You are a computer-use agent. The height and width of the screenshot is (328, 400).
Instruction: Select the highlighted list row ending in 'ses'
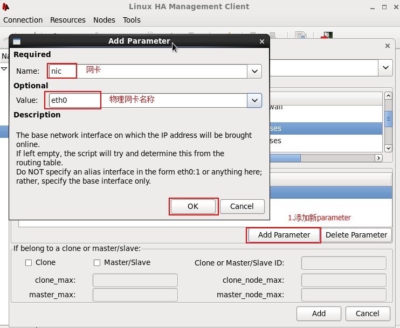point(326,128)
